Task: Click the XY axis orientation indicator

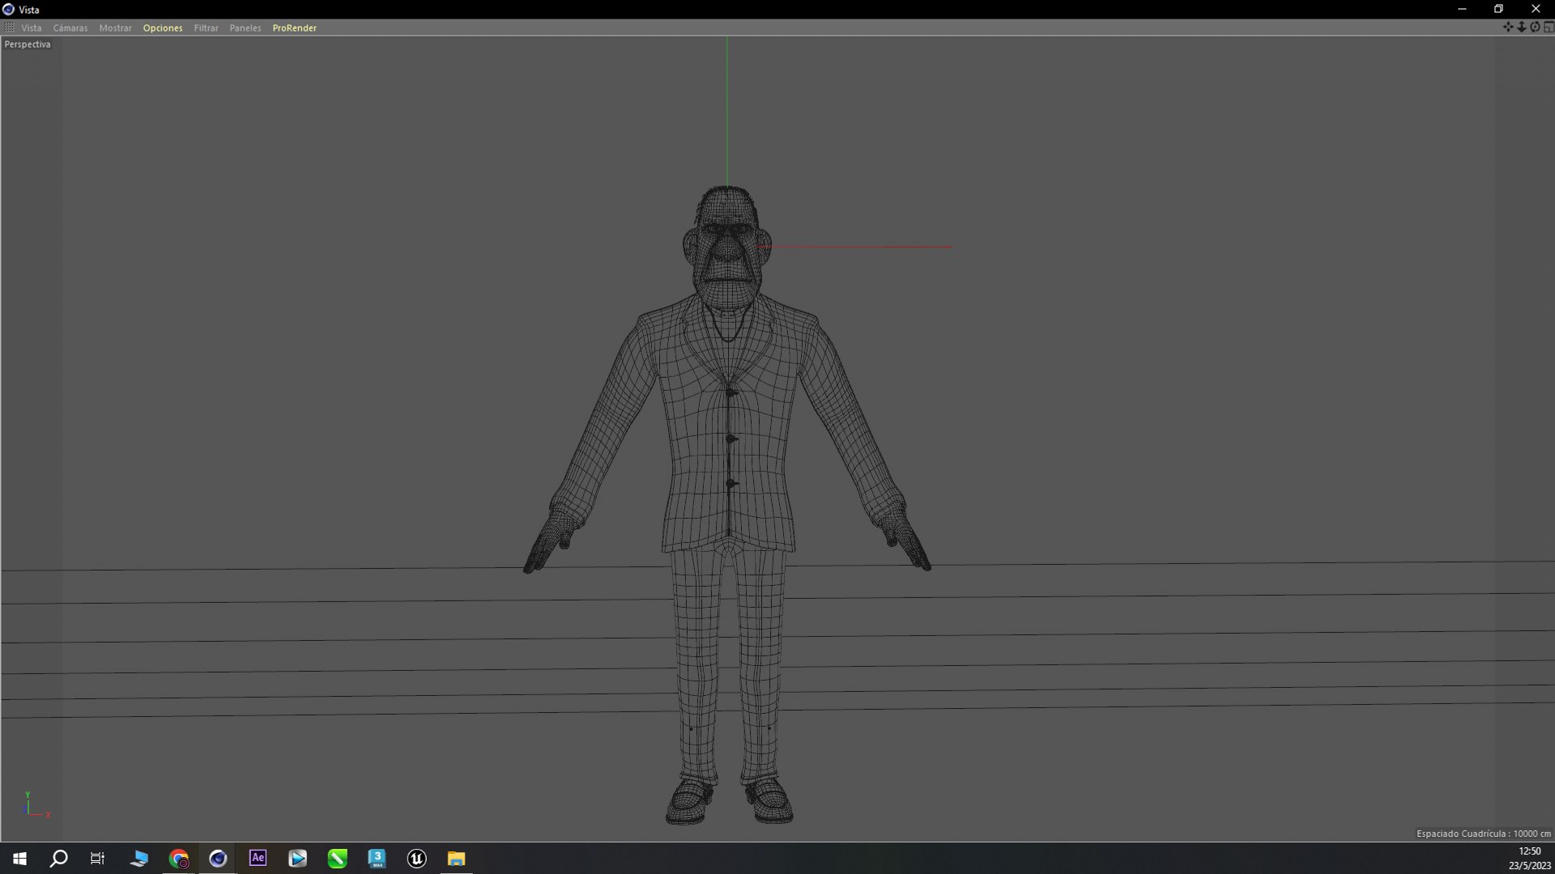Action: [x=36, y=806]
